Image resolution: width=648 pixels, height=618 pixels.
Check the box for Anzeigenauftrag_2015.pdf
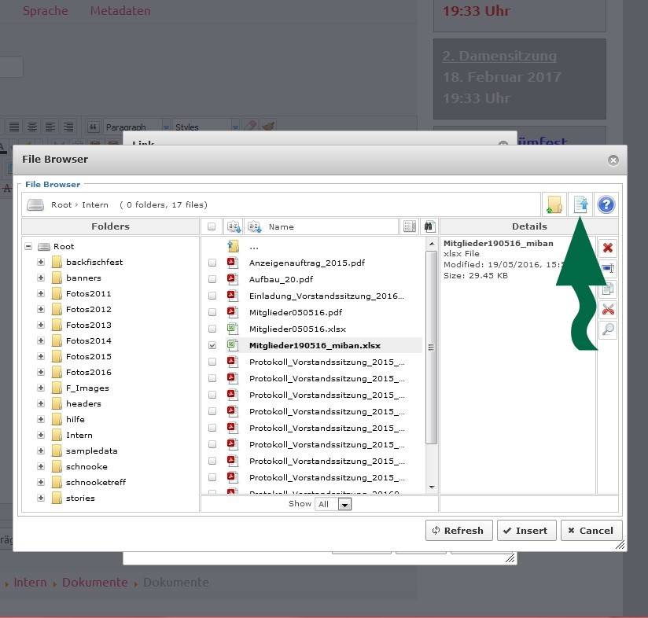tap(212, 263)
